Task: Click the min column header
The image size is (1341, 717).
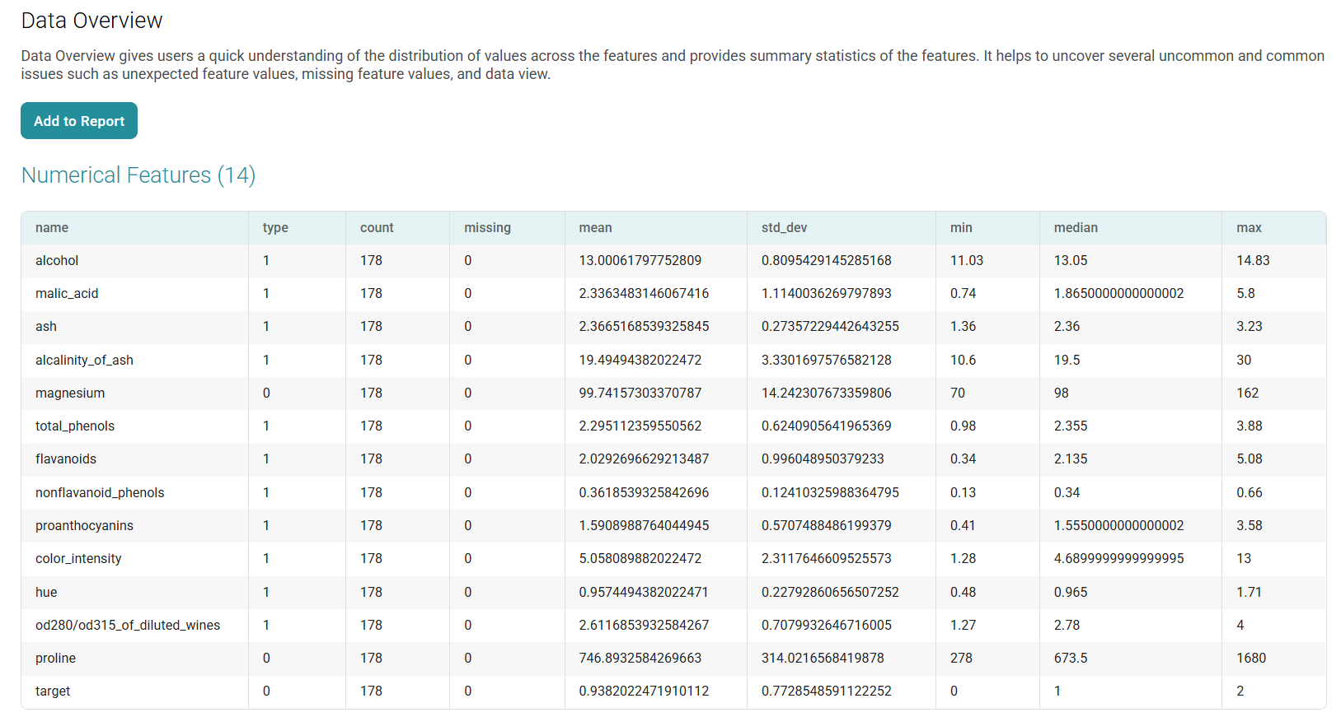Action: tap(961, 228)
